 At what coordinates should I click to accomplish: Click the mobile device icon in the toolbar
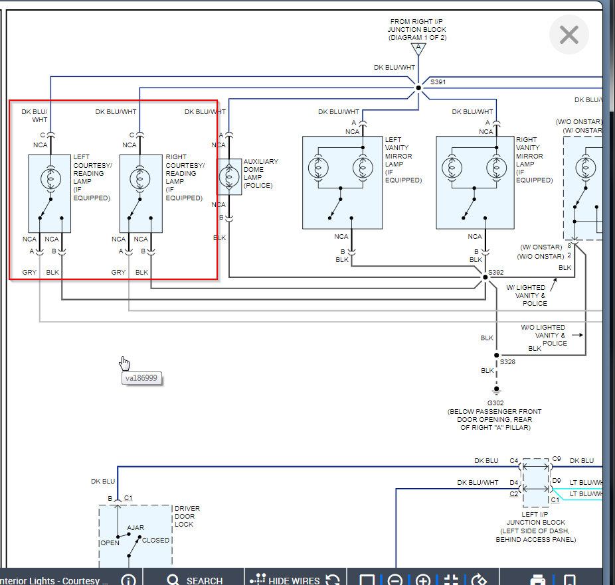point(569,580)
